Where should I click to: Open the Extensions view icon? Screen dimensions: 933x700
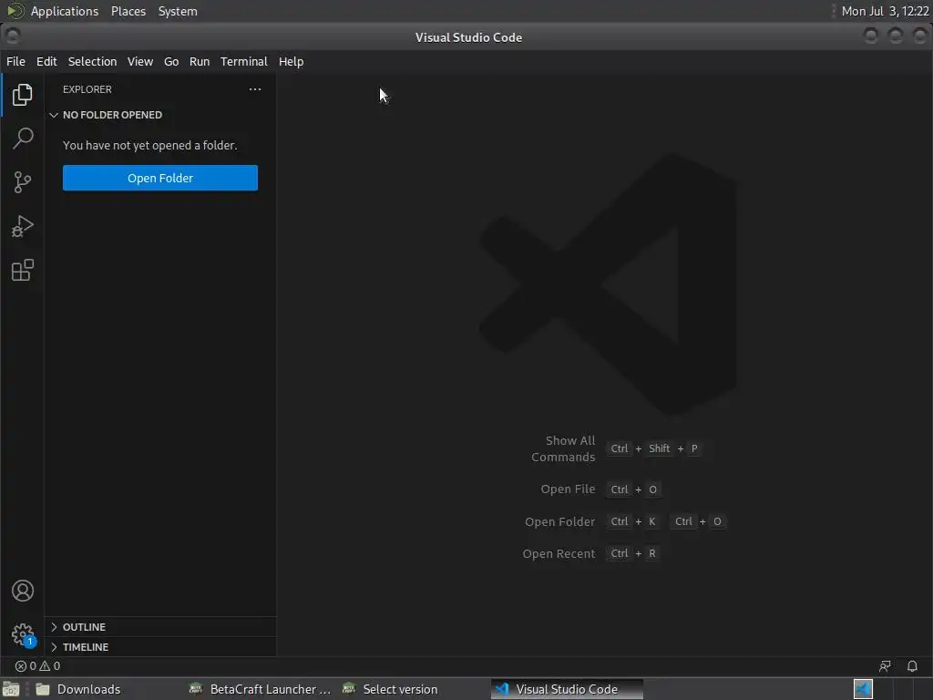22,270
